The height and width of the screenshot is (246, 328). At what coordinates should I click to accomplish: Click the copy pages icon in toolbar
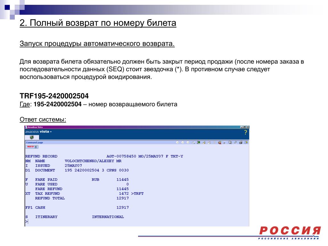point(230,143)
